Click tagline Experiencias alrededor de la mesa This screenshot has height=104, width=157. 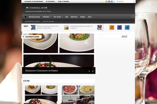(x=38, y=11)
